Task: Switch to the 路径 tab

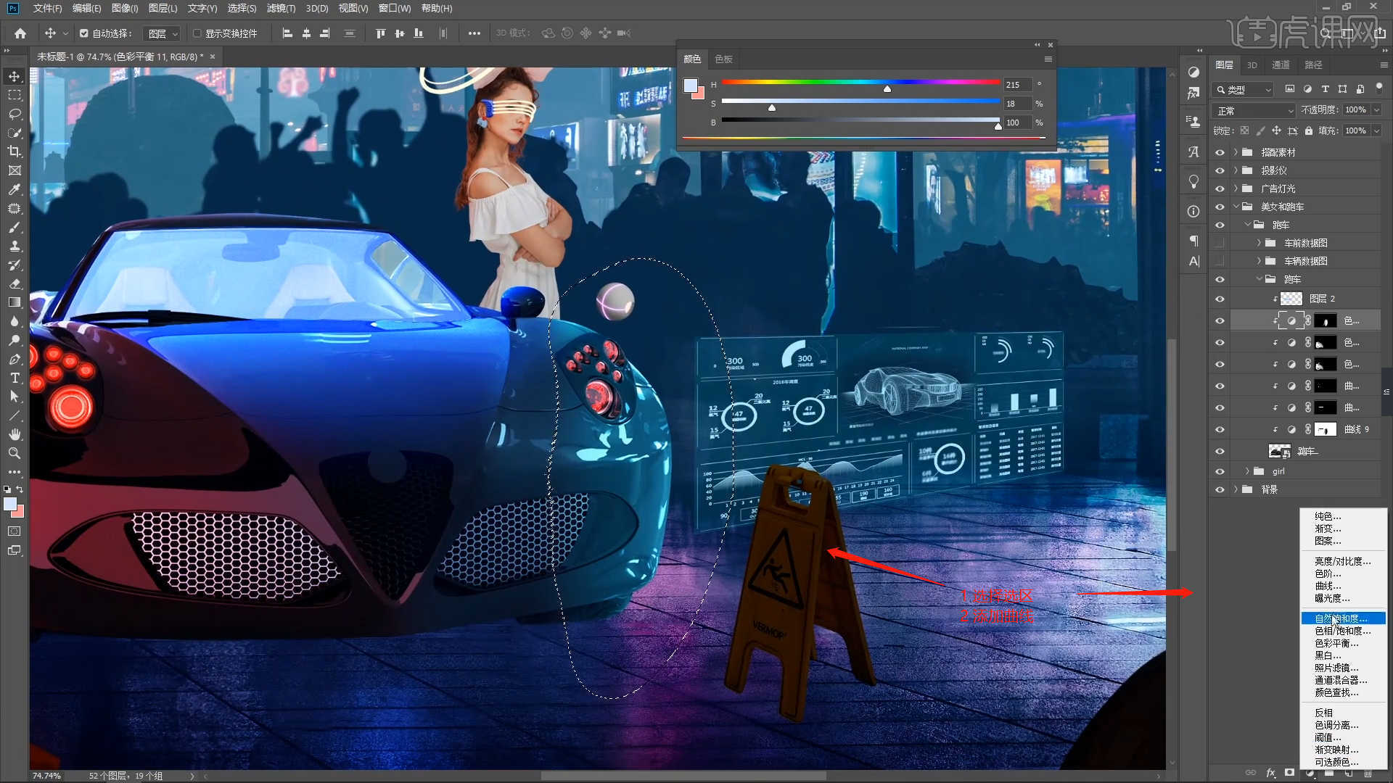Action: pos(1313,65)
